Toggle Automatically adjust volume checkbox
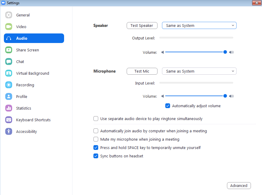Image resolution: width=262 pixels, height=195 pixels. (x=168, y=106)
